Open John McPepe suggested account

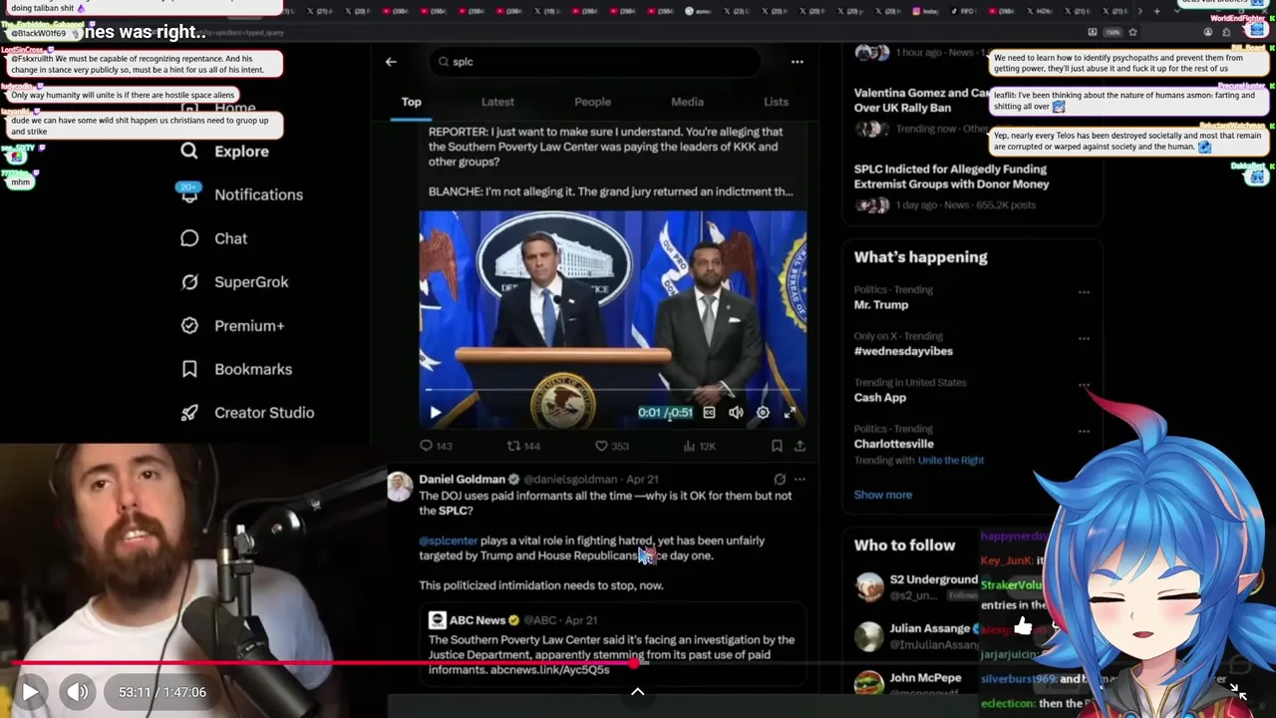tap(925, 678)
